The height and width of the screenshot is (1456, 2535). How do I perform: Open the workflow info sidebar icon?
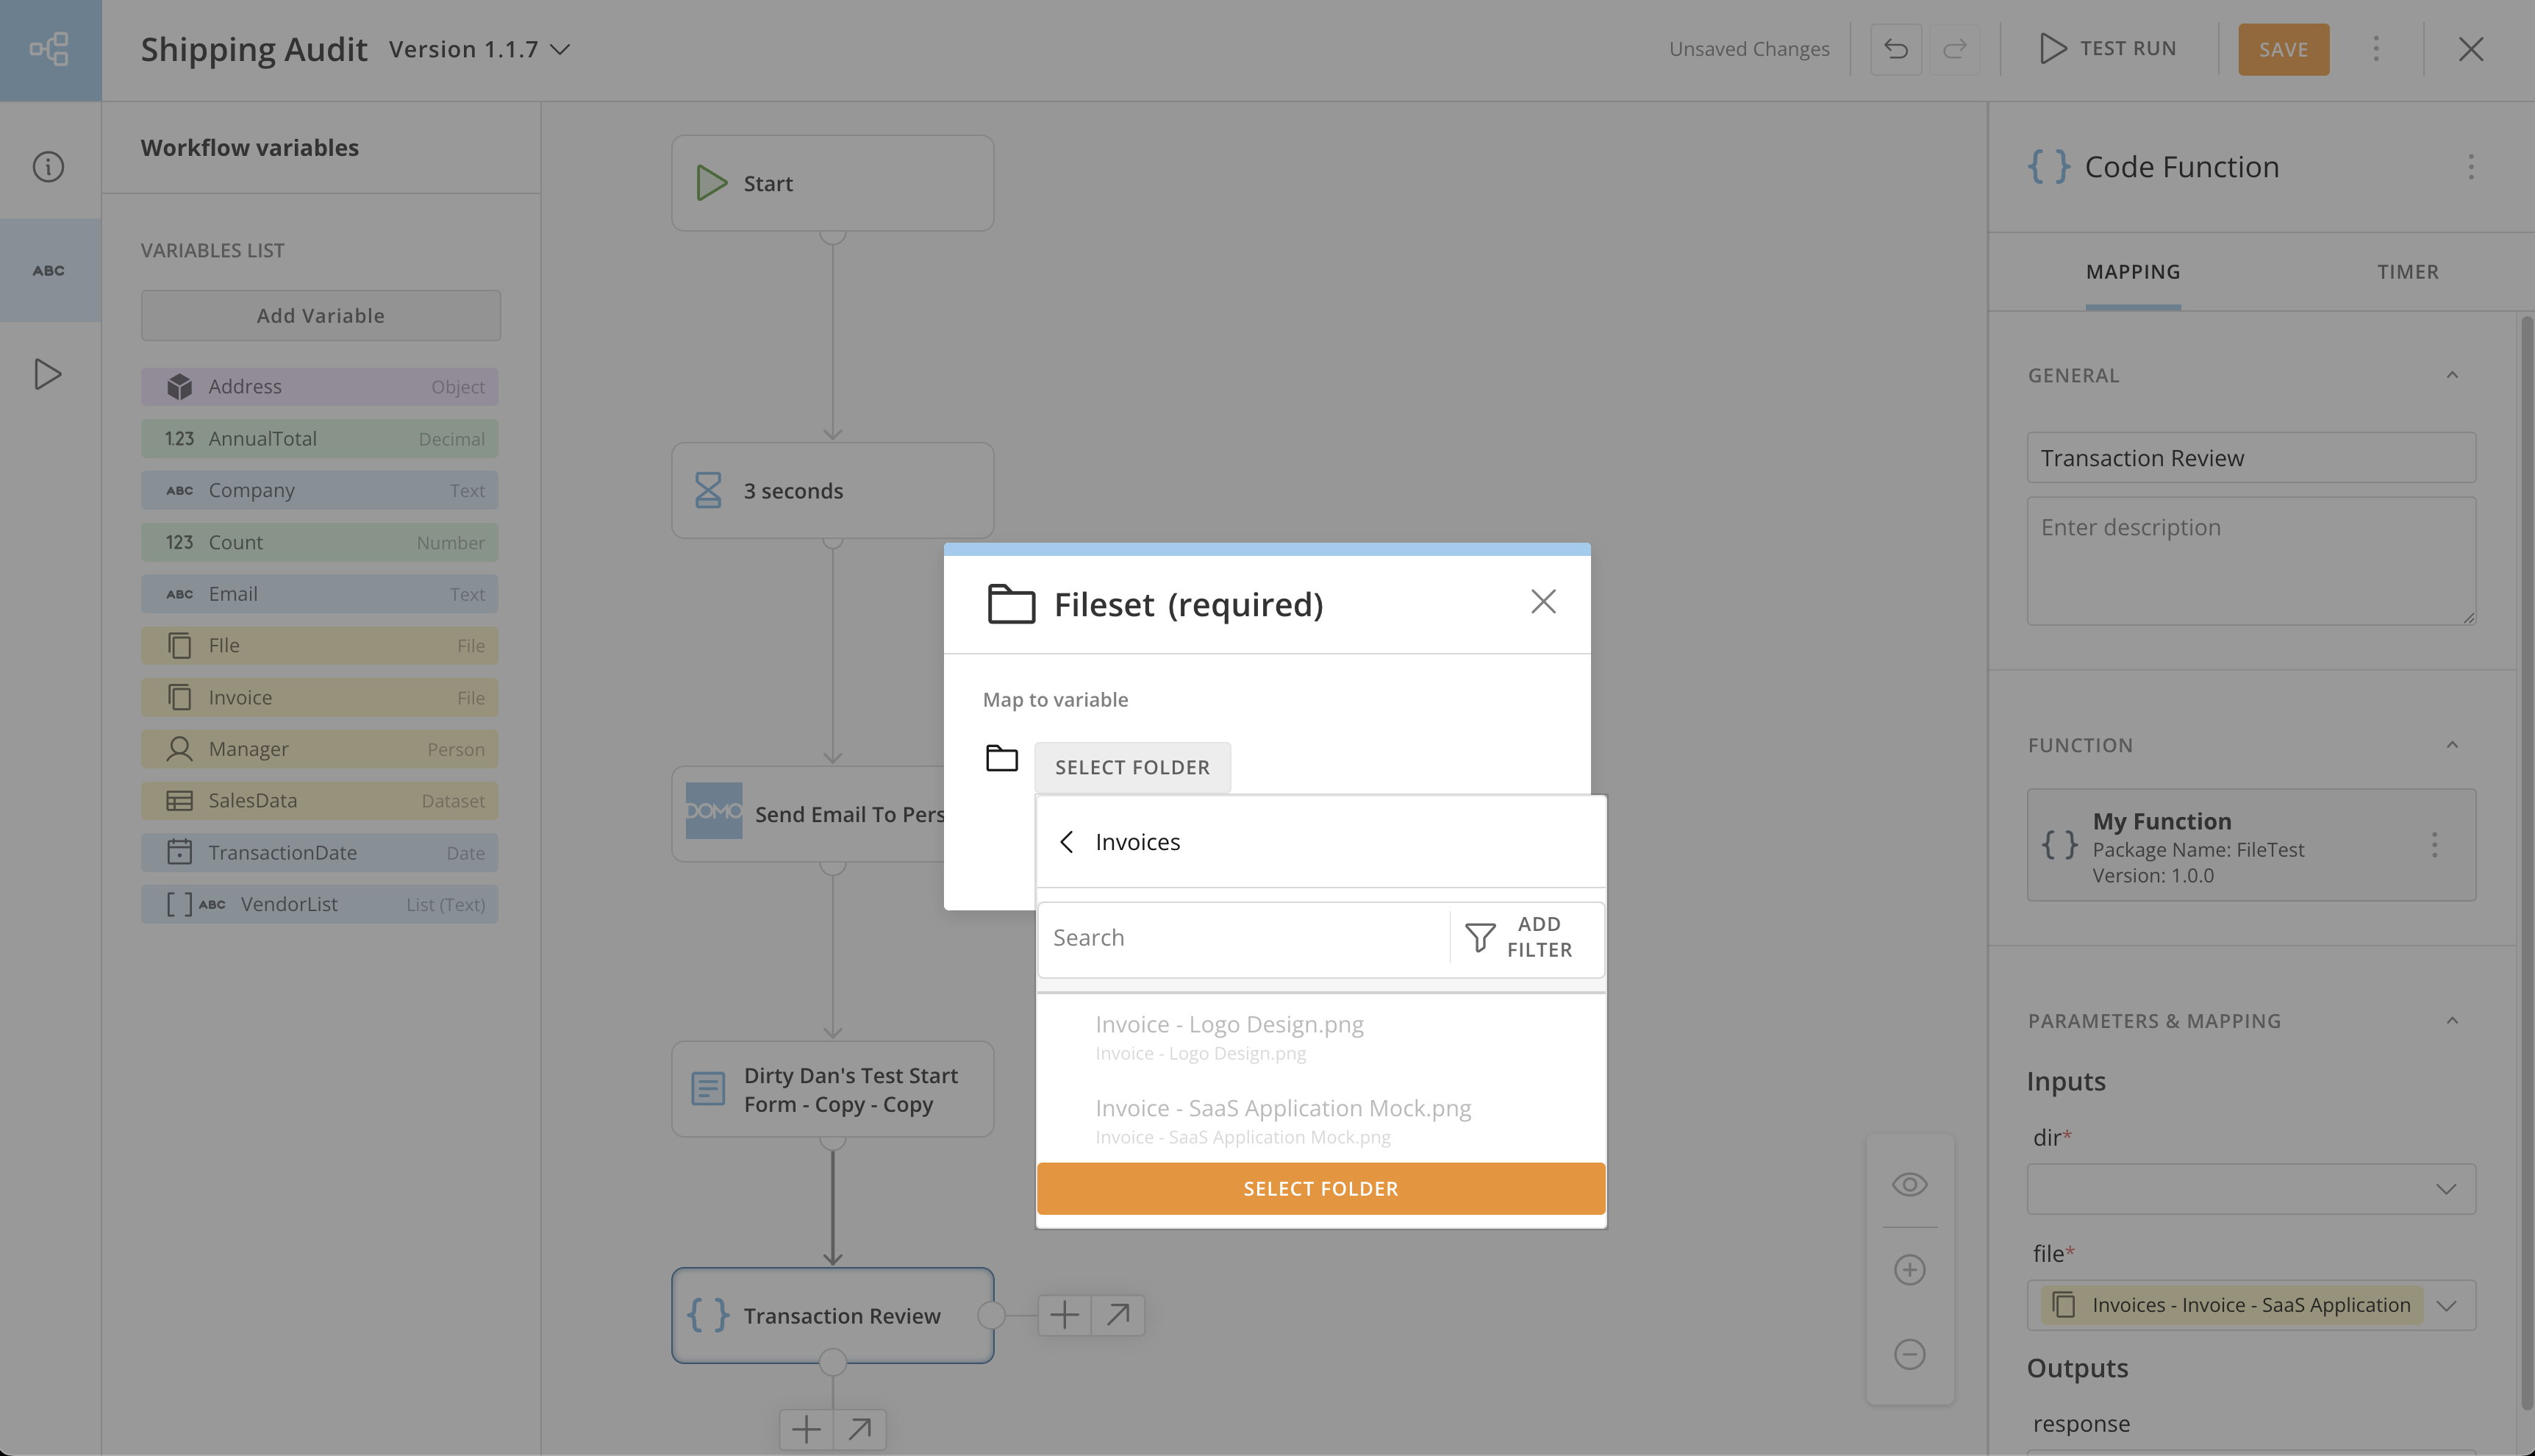click(x=48, y=166)
